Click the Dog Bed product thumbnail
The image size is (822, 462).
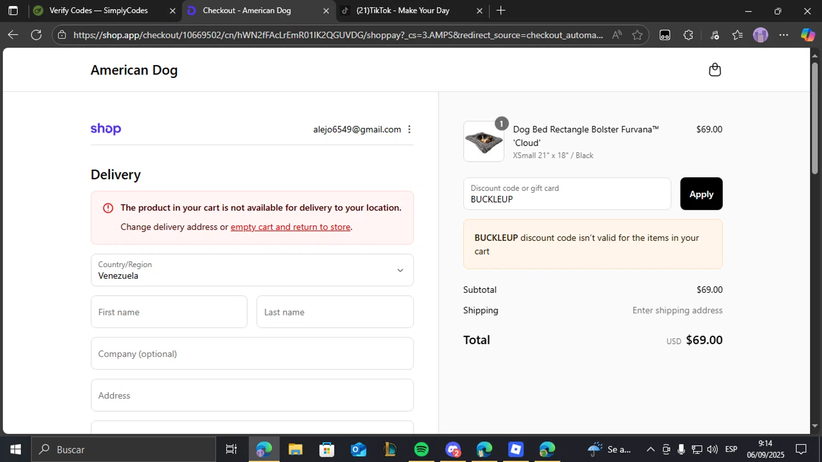483,142
